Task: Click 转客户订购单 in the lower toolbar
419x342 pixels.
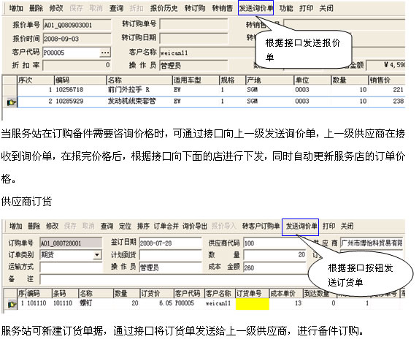Action: (x=261, y=227)
